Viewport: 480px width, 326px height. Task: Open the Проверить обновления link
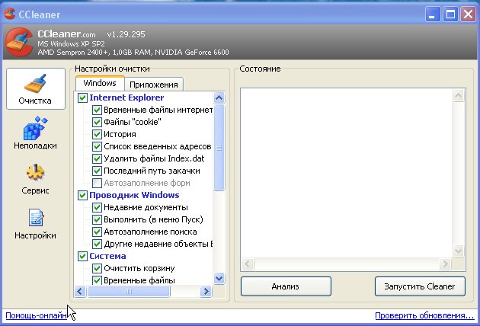424,315
